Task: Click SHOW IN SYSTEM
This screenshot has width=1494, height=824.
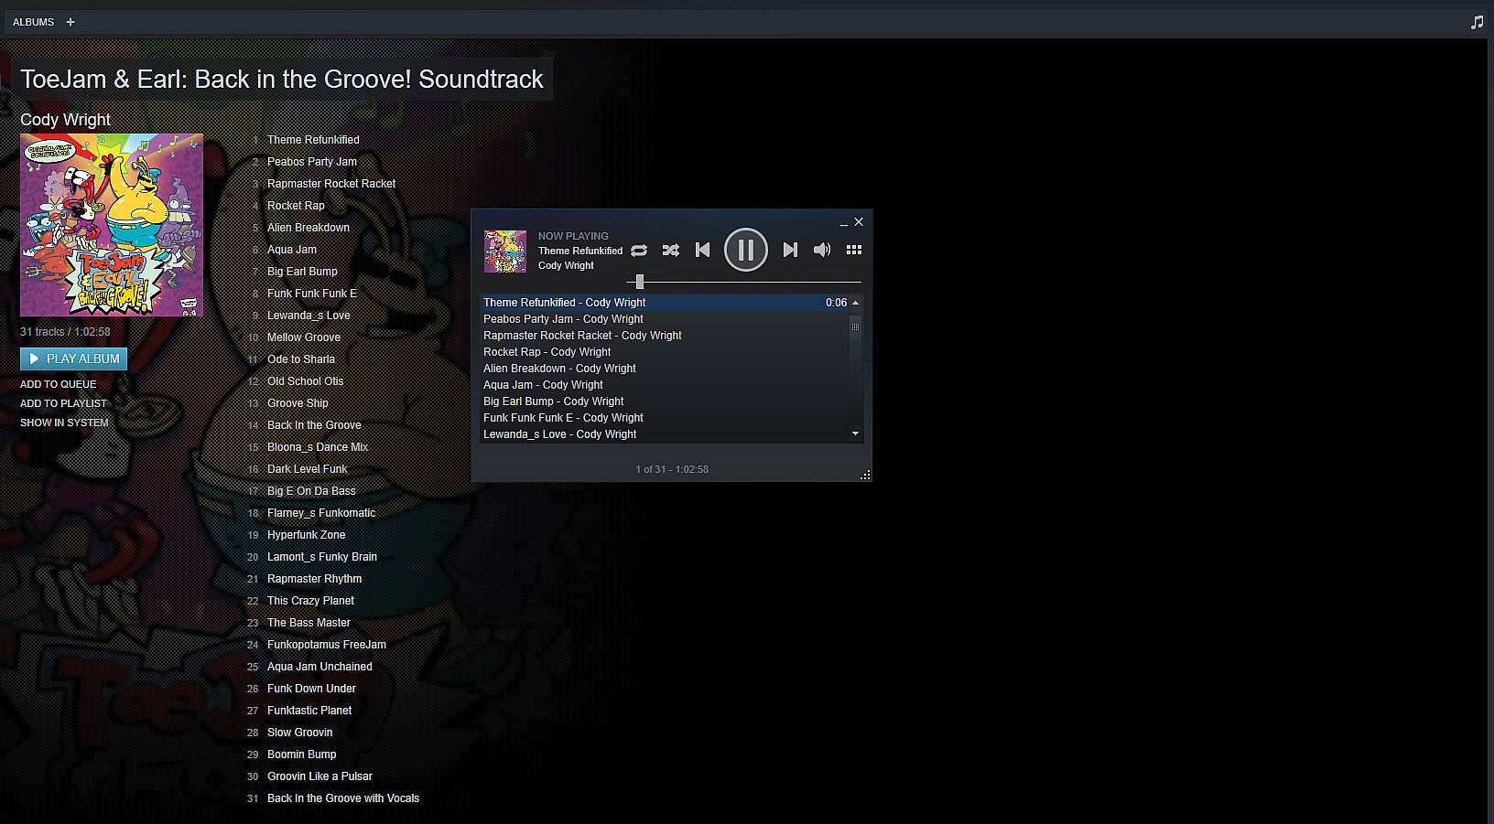Action: pos(64,423)
